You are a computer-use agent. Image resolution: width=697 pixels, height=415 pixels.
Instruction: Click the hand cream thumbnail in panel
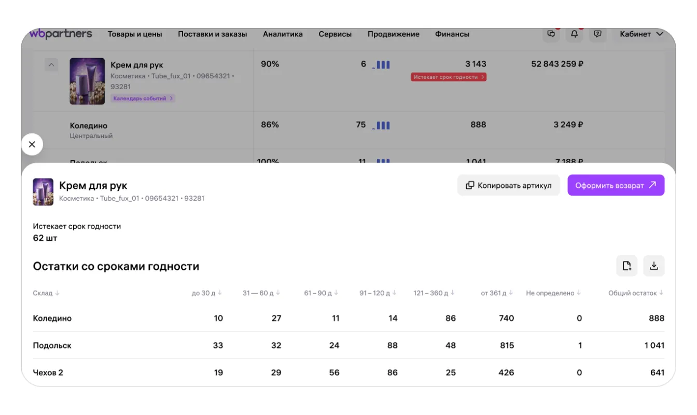tap(43, 192)
